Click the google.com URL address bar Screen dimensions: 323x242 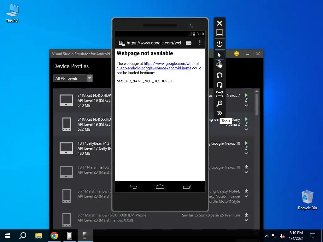[x=154, y=43]
